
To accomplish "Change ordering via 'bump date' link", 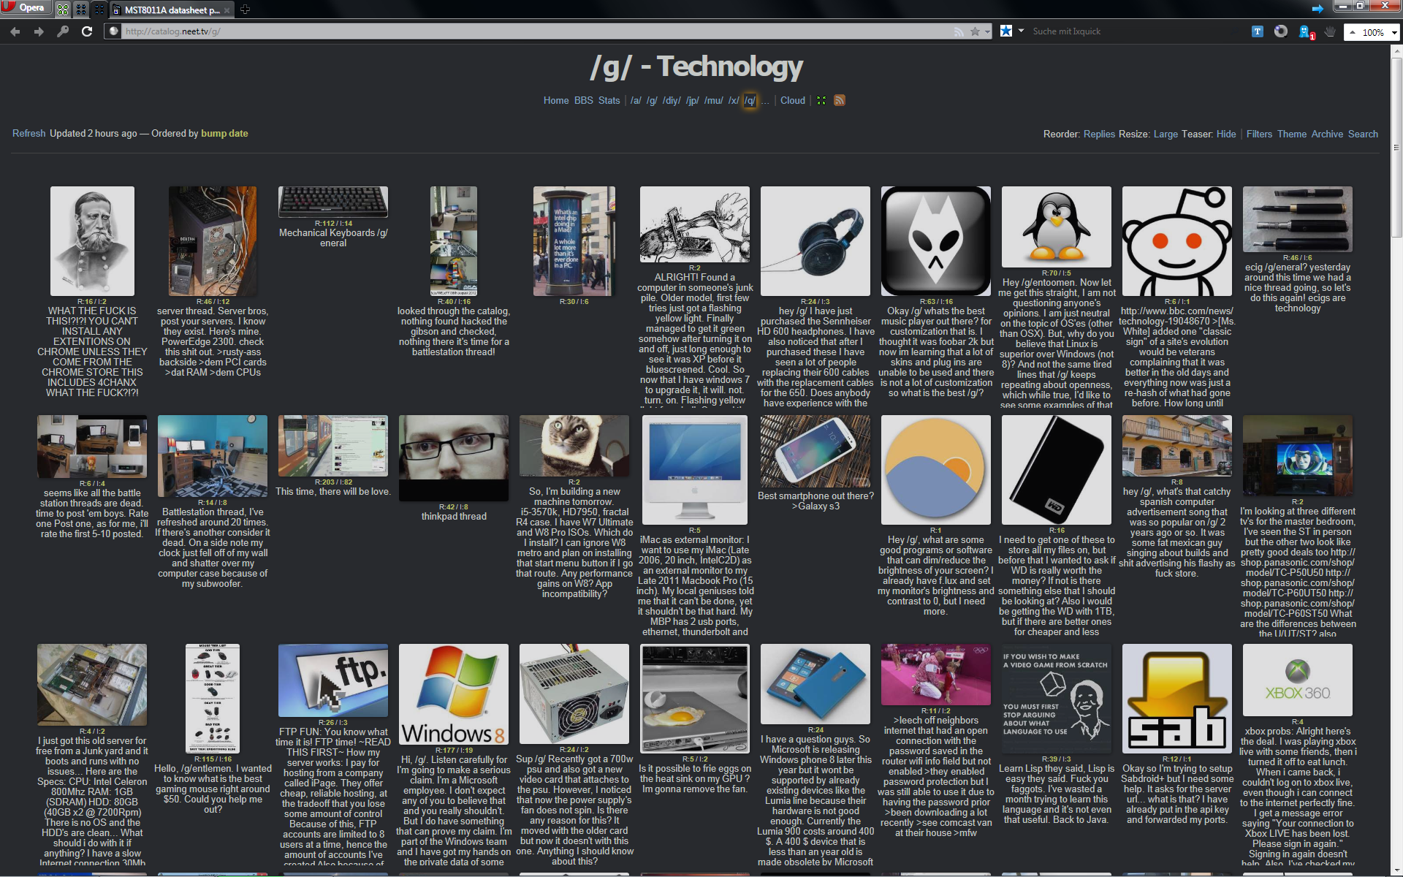I will point(224,134).
